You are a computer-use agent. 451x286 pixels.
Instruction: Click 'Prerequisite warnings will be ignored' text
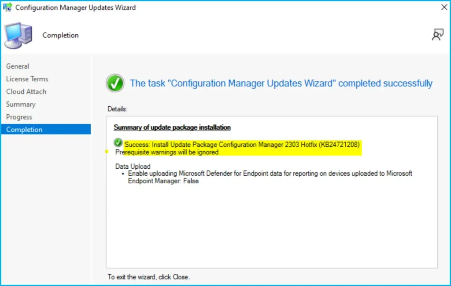click(167, 152)
